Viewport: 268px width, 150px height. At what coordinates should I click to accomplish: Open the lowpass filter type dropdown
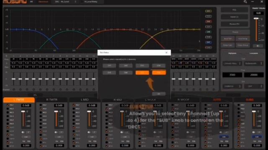254,63
